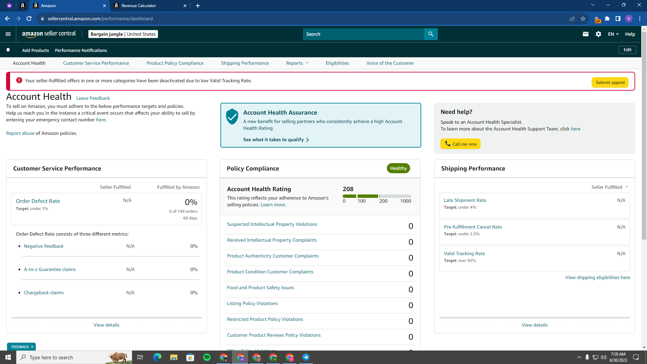Open the browser extensions puzzle icon

(x=607, y=19)
